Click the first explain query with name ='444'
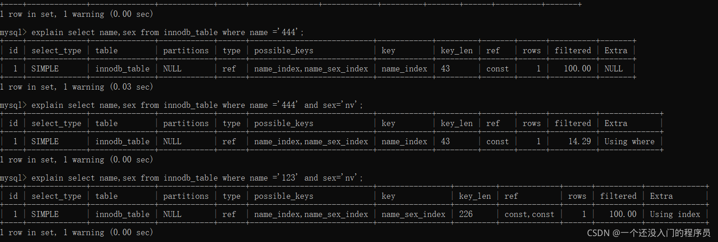The image size is (718, 242). (152, 32)
